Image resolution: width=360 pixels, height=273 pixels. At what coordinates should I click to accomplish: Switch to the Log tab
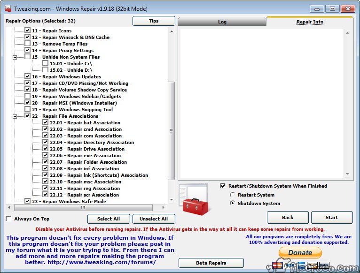(222, 22)
